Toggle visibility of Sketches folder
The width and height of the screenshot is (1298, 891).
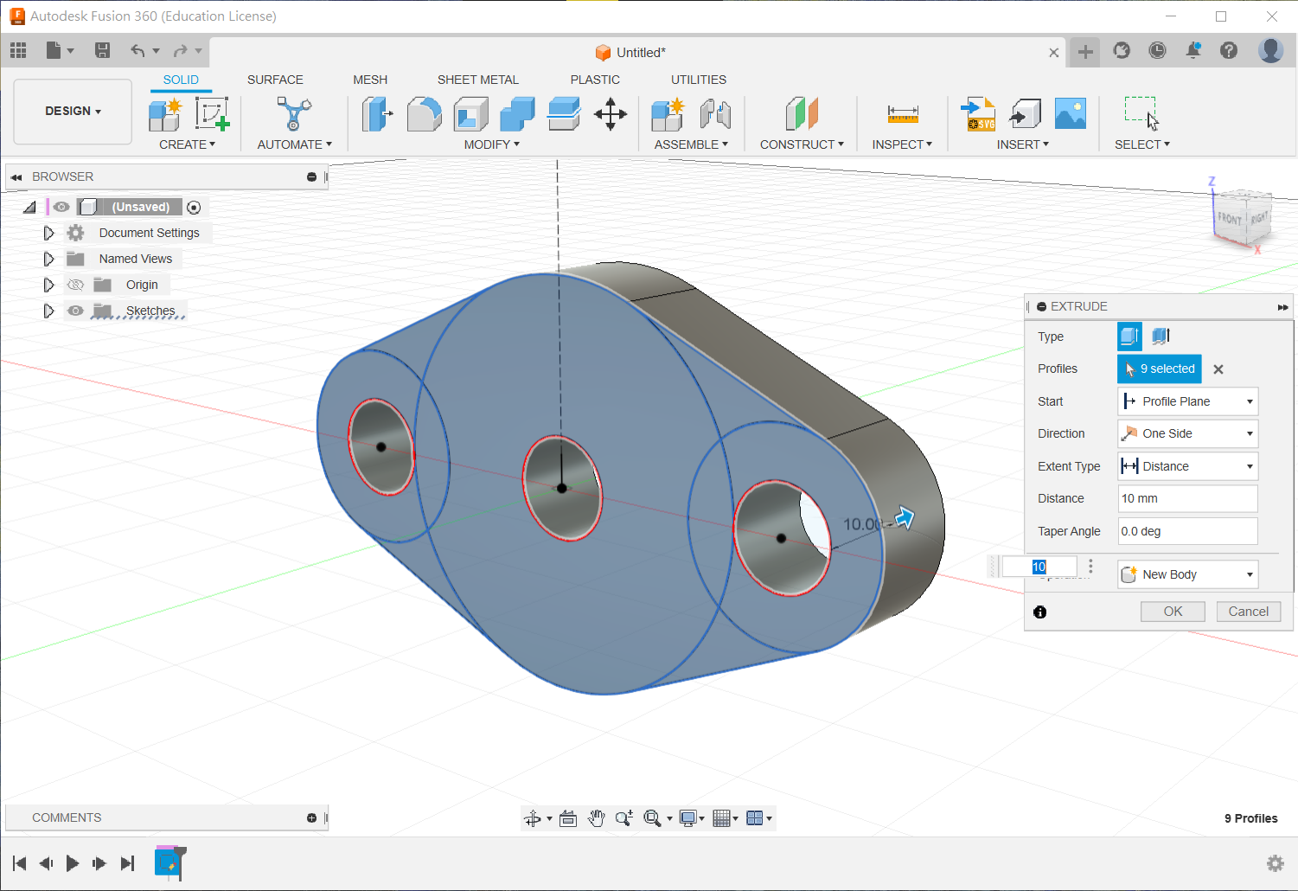pos(76,311)
